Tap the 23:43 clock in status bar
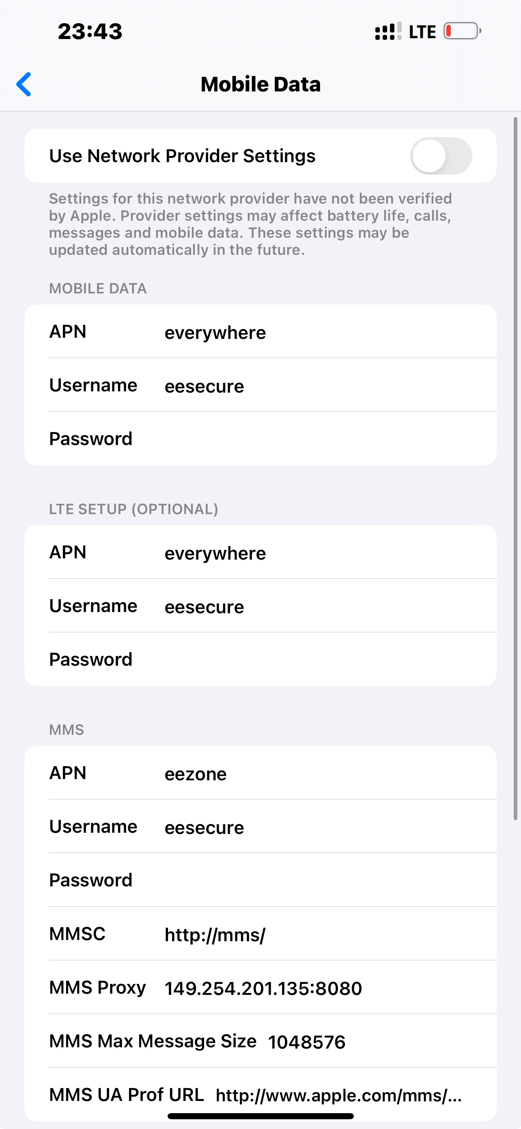 click(x=90, y=32)
